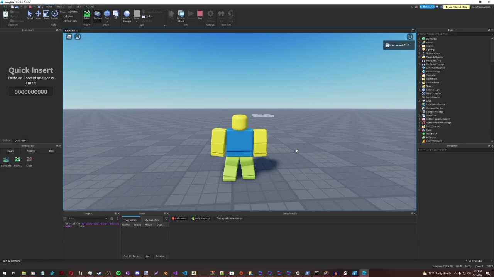This screenshot has width=494, height=277.
Task: Open the Find All / Replace tab
Action: (x=132, y=256)
